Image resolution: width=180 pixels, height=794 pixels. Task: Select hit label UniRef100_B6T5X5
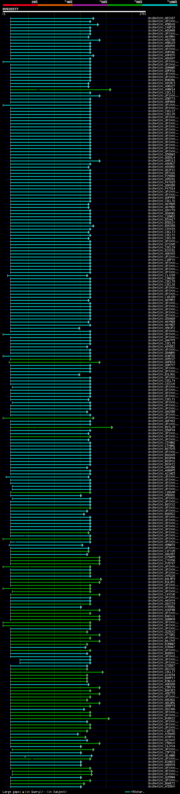tap(161, 449)
